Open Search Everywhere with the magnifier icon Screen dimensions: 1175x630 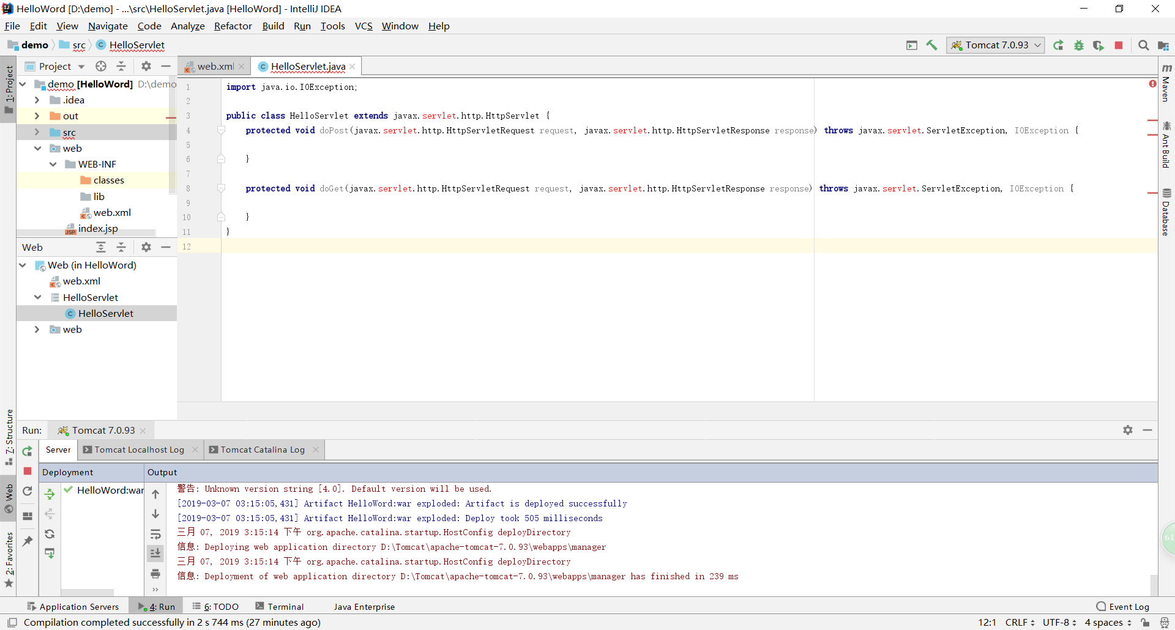click(1143, 45)
